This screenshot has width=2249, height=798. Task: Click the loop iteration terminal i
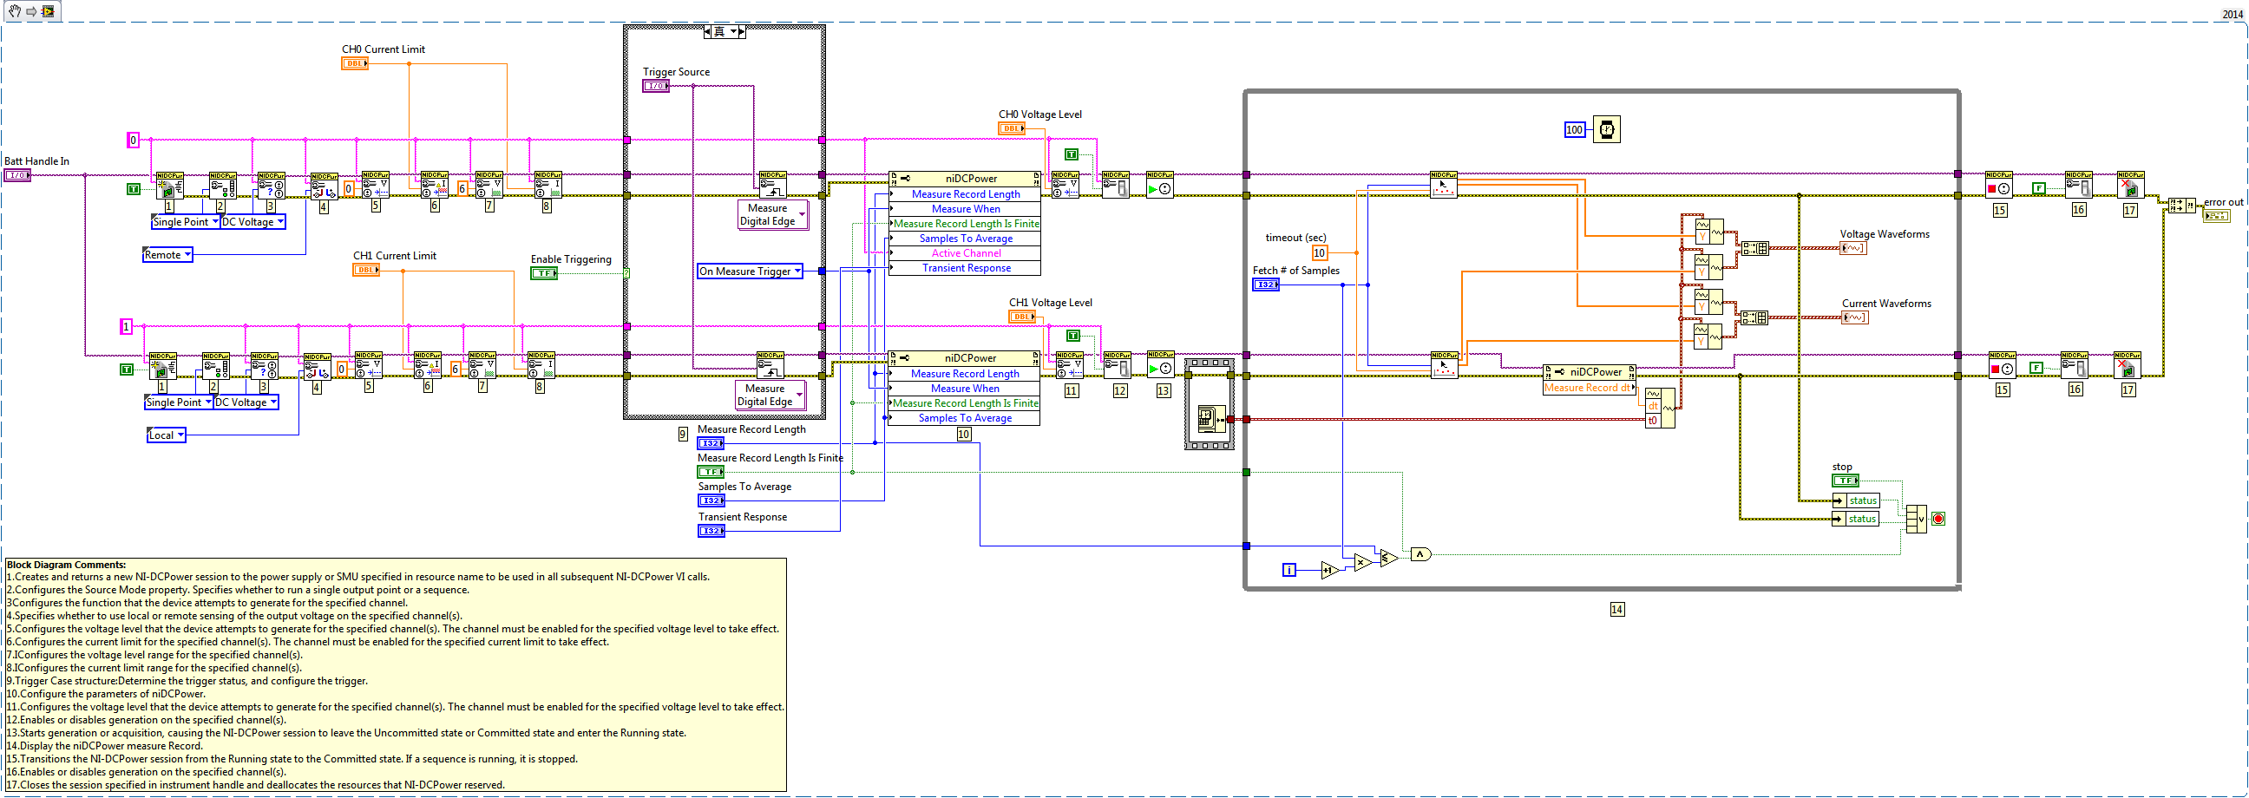click(1289, 570)
